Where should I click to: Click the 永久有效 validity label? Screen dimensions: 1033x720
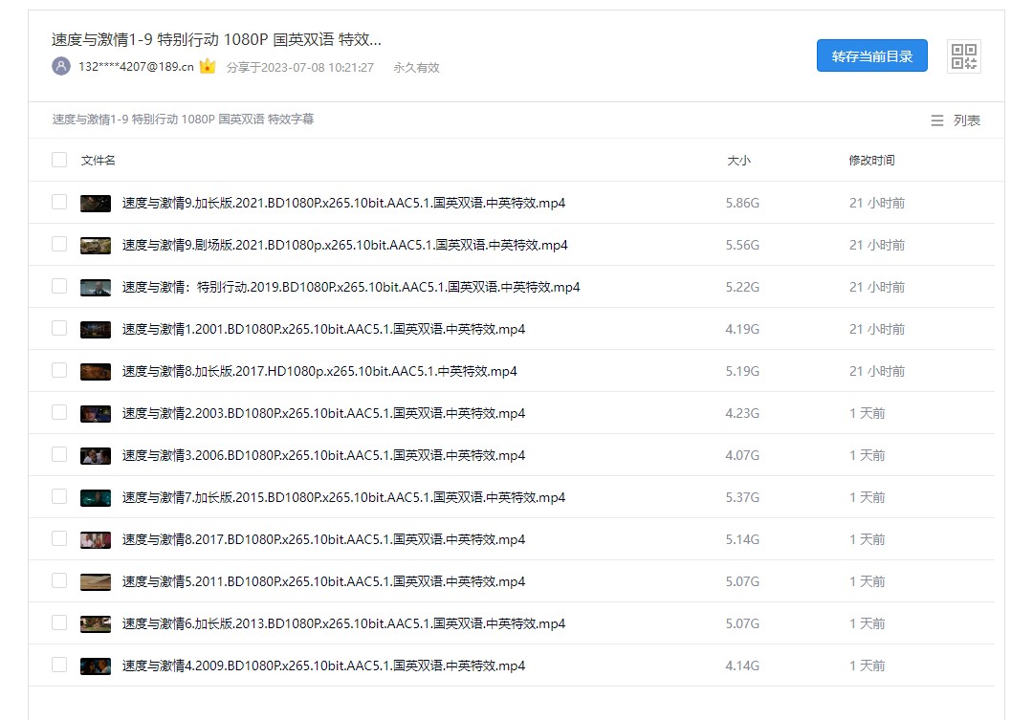416,67
